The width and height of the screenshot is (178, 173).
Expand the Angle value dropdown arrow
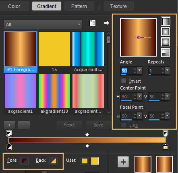pos(140,70)
